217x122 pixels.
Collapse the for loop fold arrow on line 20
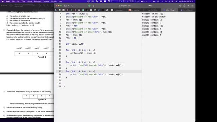(x=62, y=62)
